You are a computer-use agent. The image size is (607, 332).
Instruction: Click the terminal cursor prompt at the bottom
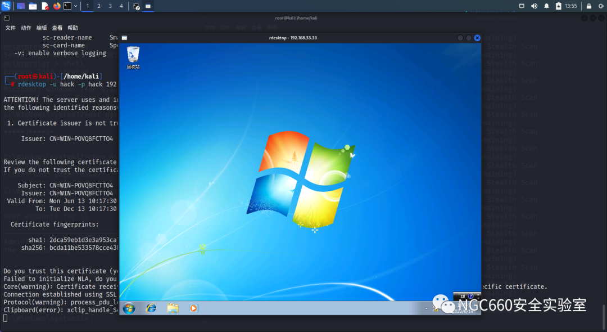[6, 318]
